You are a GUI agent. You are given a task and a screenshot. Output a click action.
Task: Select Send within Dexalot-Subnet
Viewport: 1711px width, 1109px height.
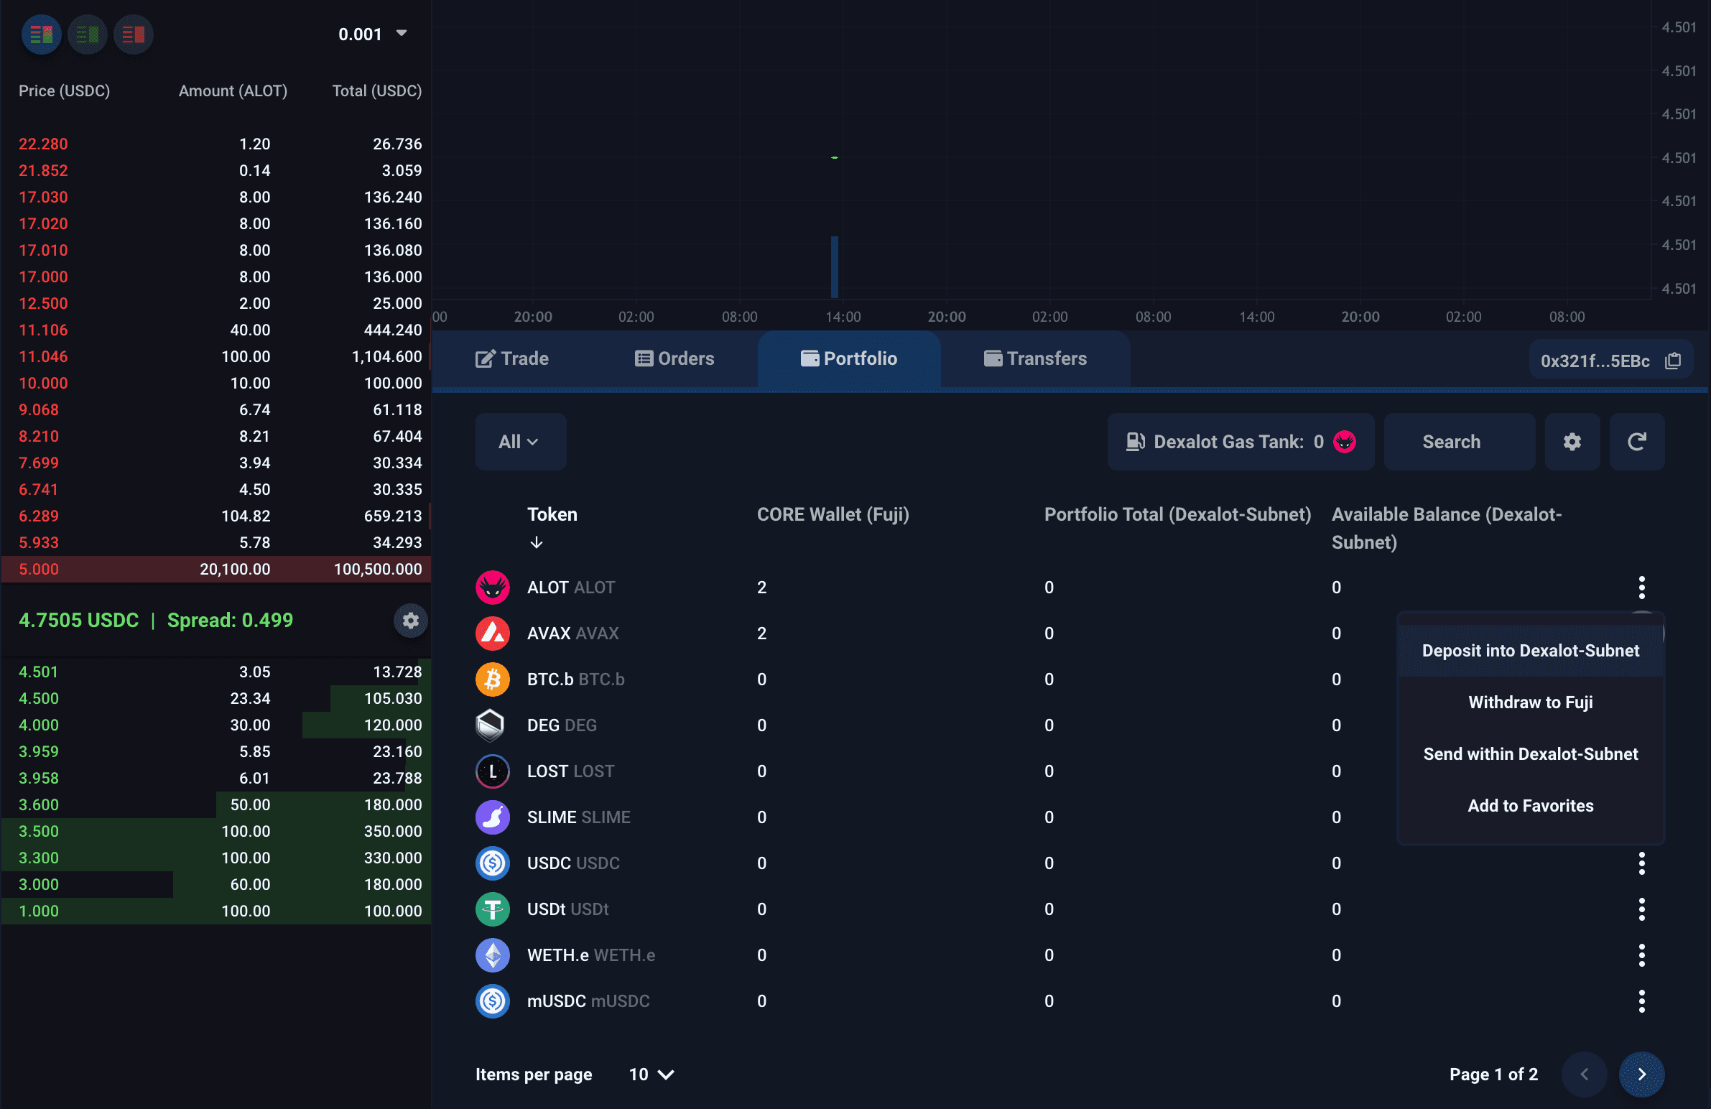tap(1531, 754)
